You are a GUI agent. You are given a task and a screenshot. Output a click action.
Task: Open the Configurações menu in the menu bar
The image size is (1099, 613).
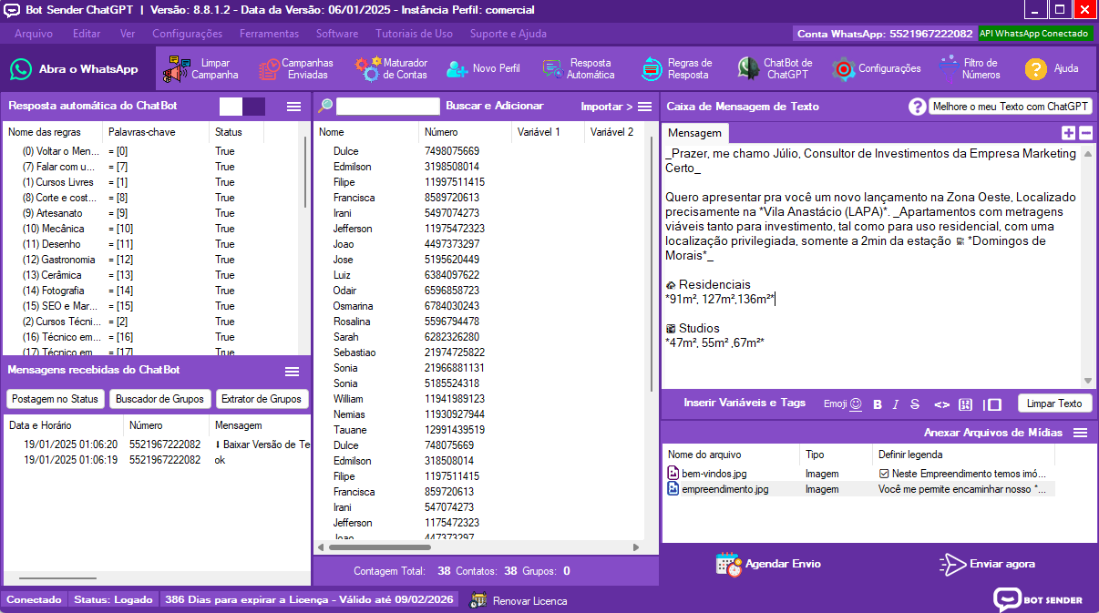click(x=187, y=34)
